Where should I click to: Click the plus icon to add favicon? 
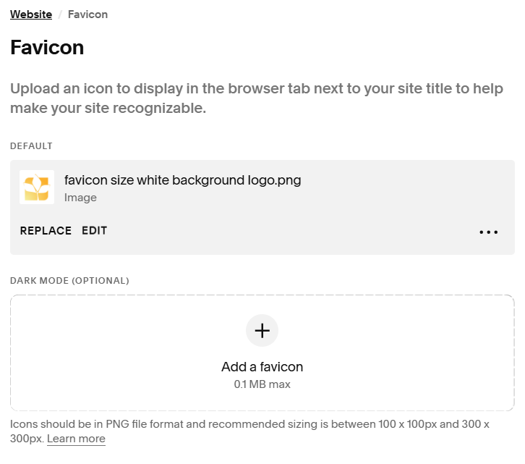(x=262, y=331)
